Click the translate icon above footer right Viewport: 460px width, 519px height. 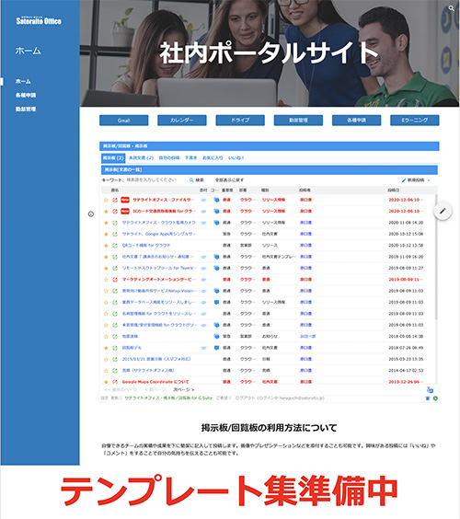coord(430,390)
